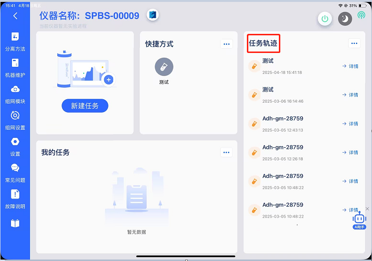Close the AI assistant floating widget
Viewport: 372px width, 261px height.
367,209
